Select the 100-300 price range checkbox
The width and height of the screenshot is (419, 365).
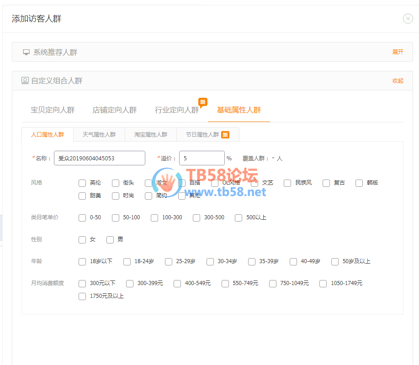click(154, 218)
